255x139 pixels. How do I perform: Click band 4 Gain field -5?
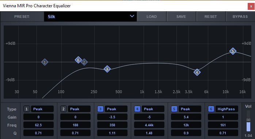click(x=149, y=117)
